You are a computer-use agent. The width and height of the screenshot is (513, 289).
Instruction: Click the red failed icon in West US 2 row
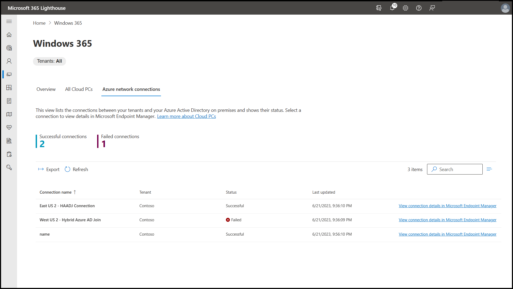click(228, 220)
